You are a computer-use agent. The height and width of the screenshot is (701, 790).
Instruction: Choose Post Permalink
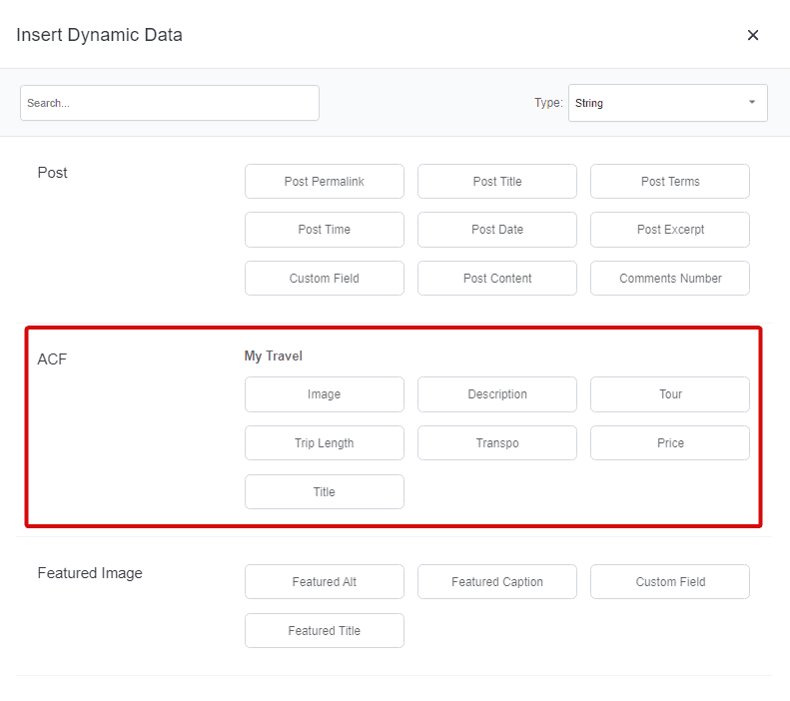point(324,182)
